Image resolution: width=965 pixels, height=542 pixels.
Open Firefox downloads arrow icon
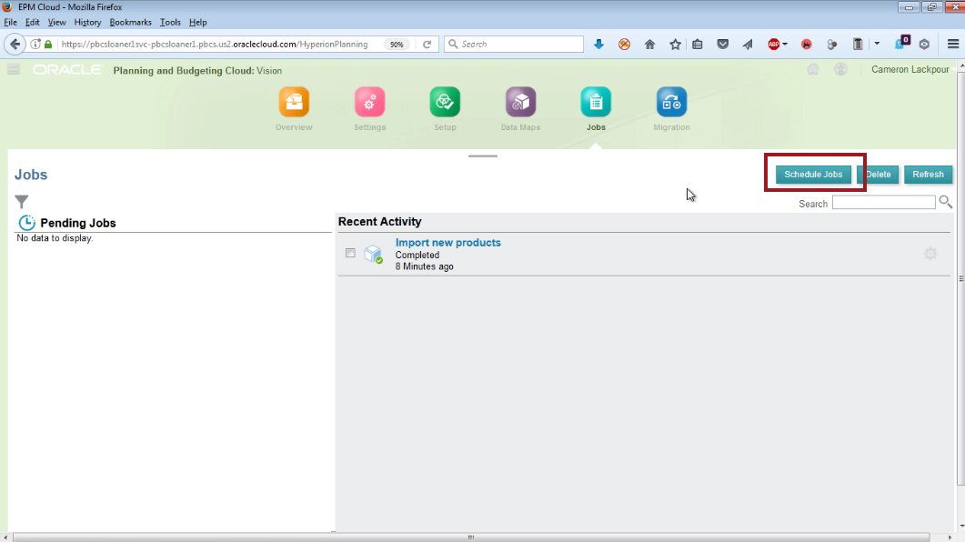coord(598,45)
